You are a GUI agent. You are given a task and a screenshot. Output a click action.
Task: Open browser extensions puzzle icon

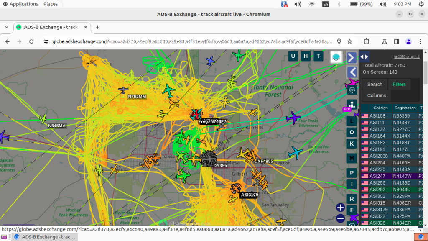coord(367,41)
